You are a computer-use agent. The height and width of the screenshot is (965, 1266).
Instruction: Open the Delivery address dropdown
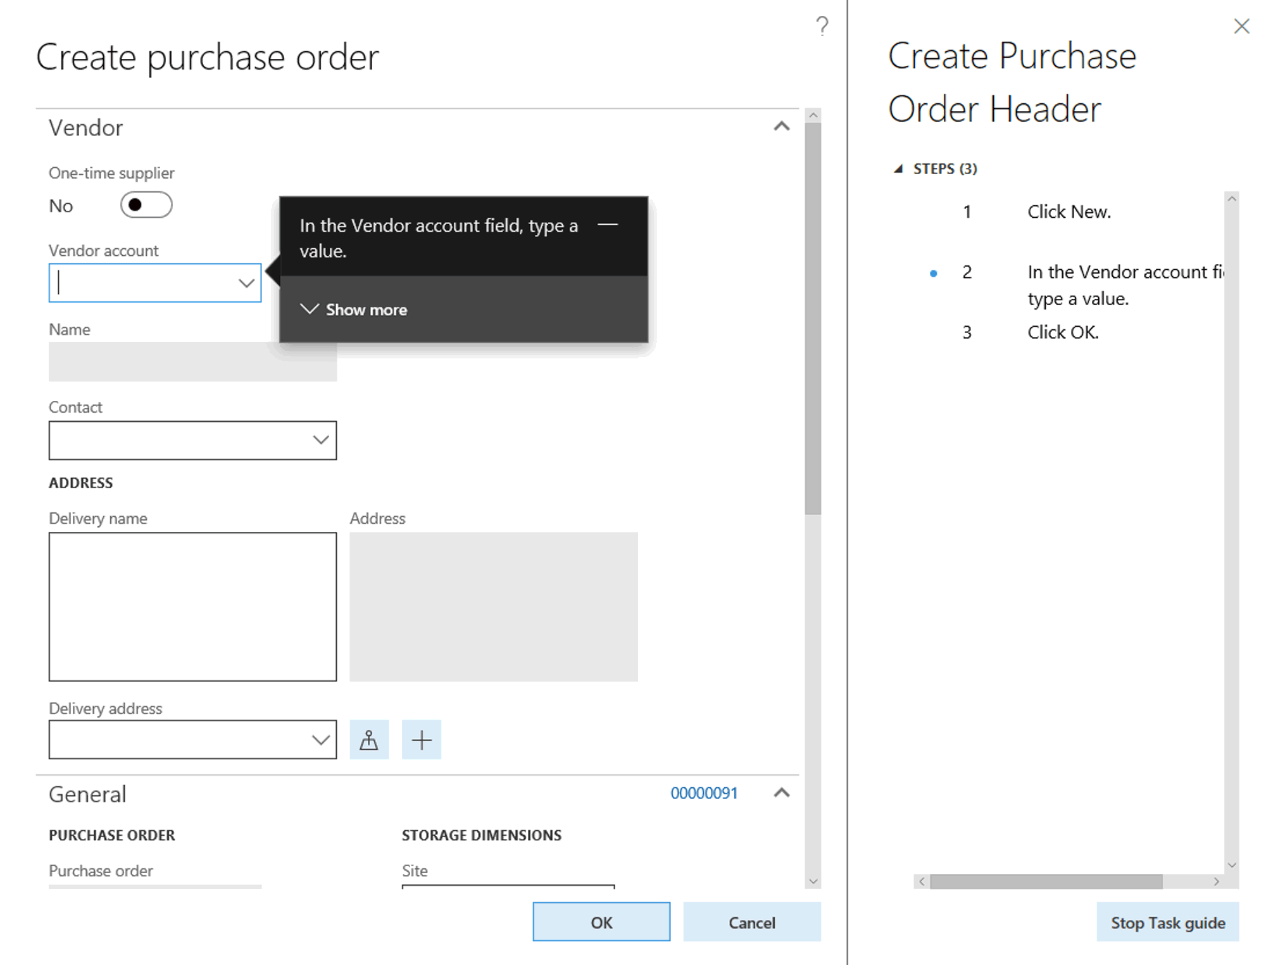(x=321, y=740)
